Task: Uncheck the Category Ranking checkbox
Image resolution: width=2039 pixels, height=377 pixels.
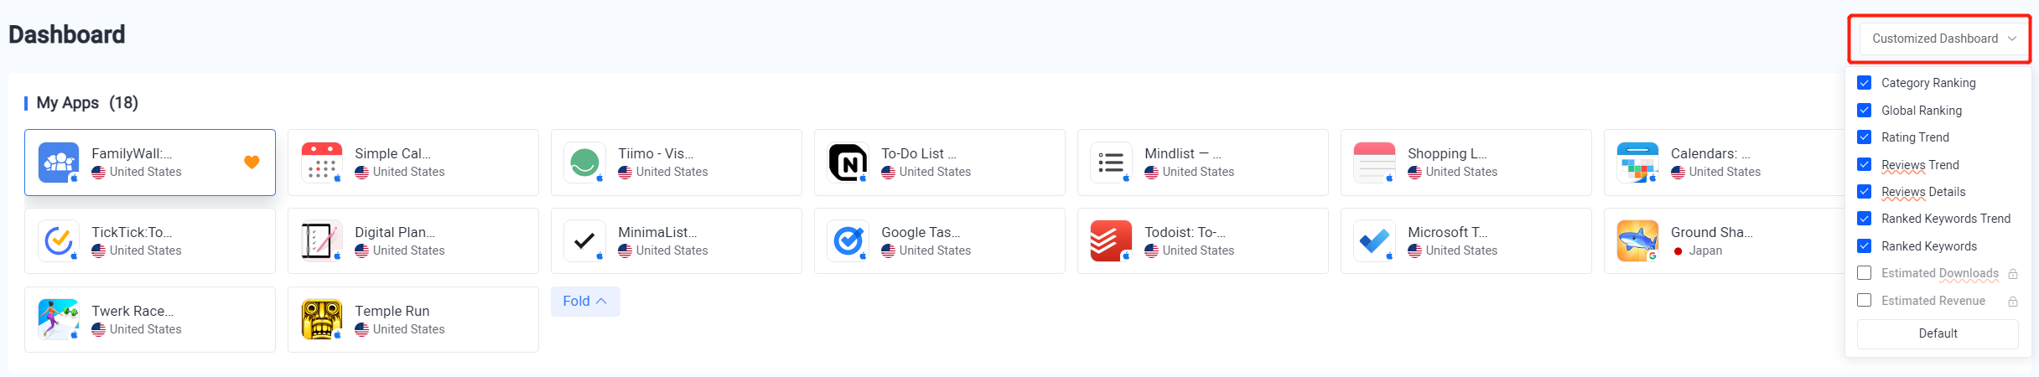Action: [1865, 83]
